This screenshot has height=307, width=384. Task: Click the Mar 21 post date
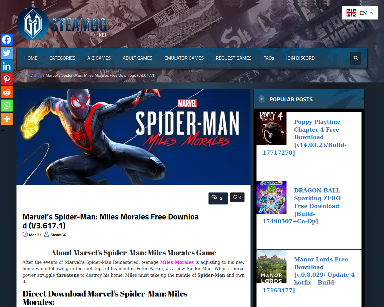[x=35, y=235]
